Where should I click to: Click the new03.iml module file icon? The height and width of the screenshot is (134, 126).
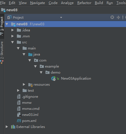point(19,115)
